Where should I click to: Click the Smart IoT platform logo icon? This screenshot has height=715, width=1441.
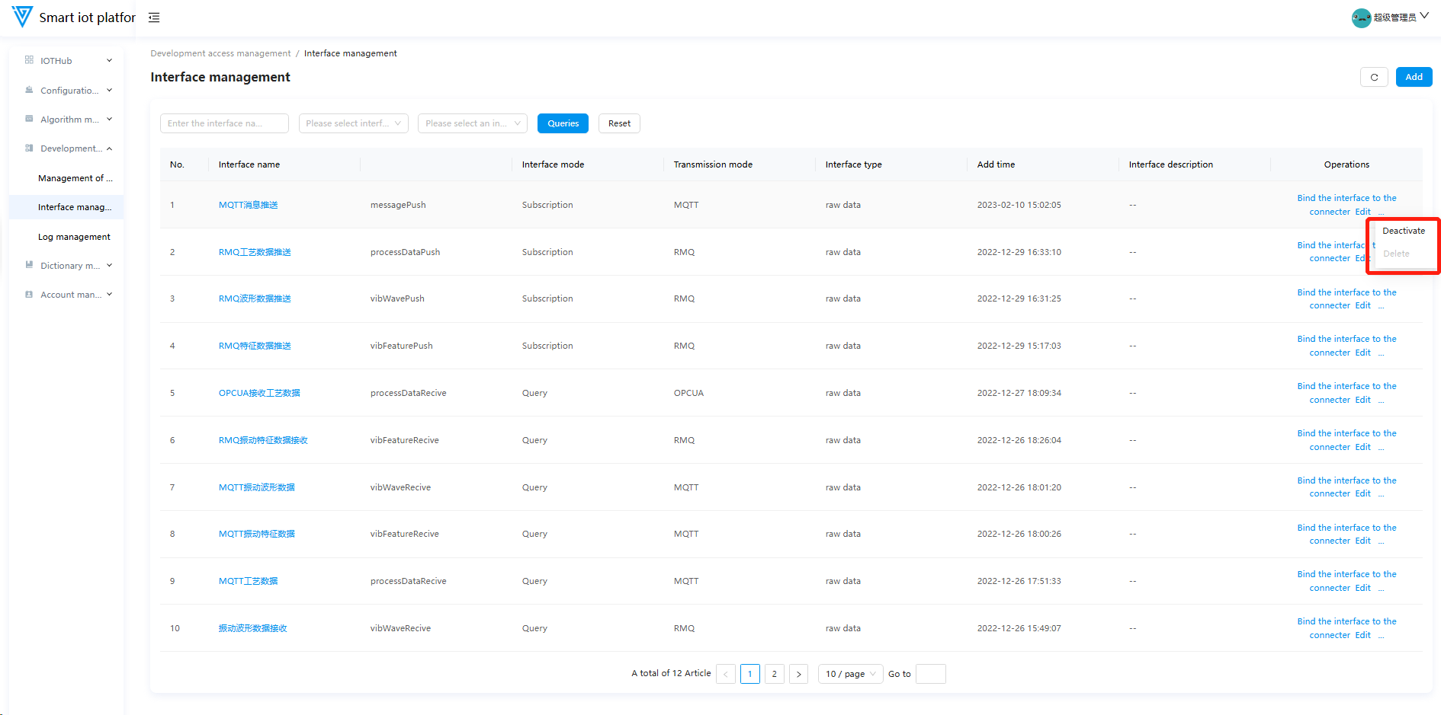click(x=22, y=17)
